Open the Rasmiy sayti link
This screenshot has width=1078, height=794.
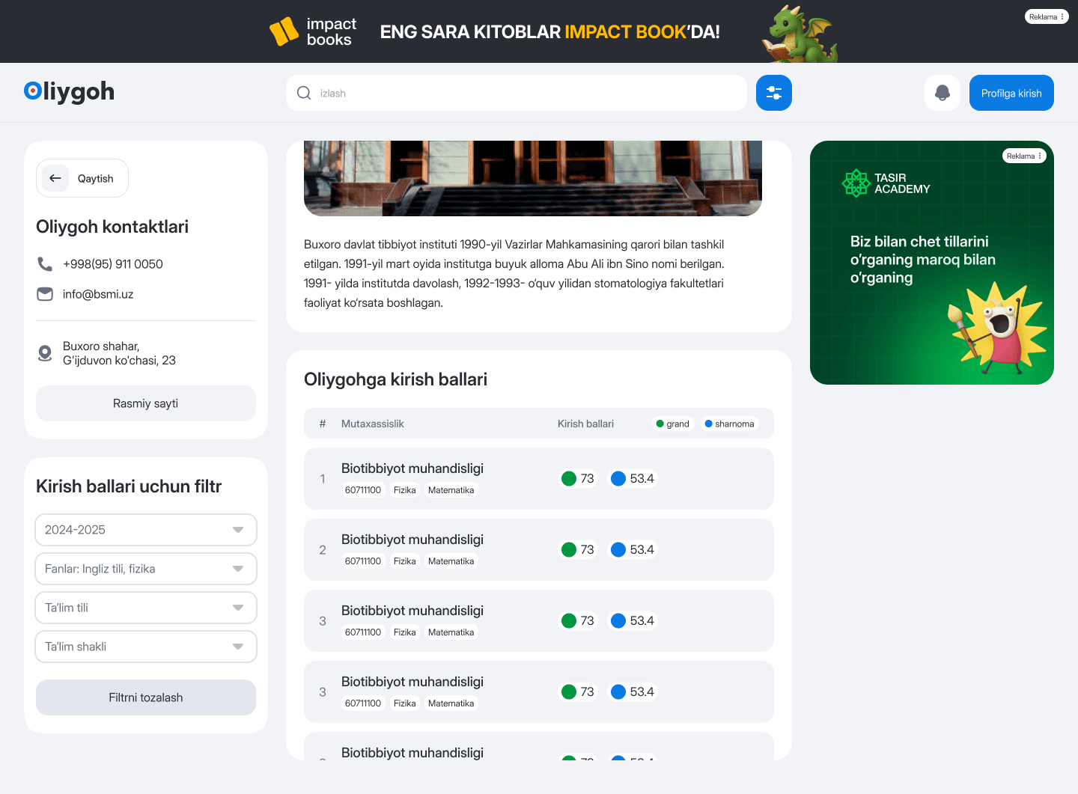146,403
